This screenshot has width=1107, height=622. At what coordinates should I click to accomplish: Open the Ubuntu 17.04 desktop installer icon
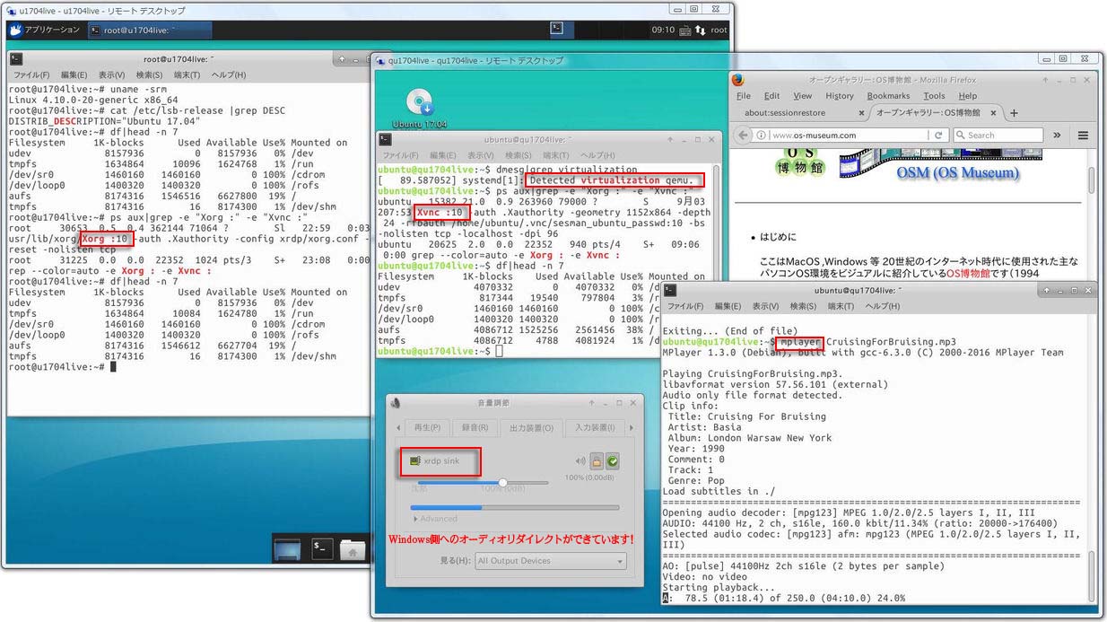pos(420,102)
